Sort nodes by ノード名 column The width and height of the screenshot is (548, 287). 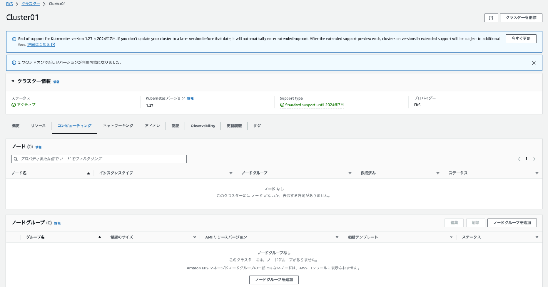88,173
